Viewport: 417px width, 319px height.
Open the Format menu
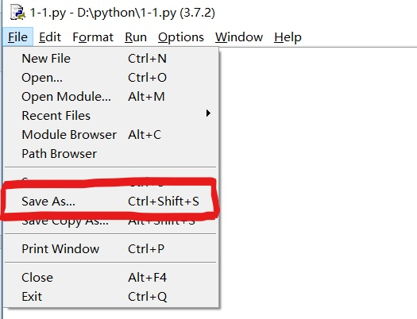pos(93,37)
